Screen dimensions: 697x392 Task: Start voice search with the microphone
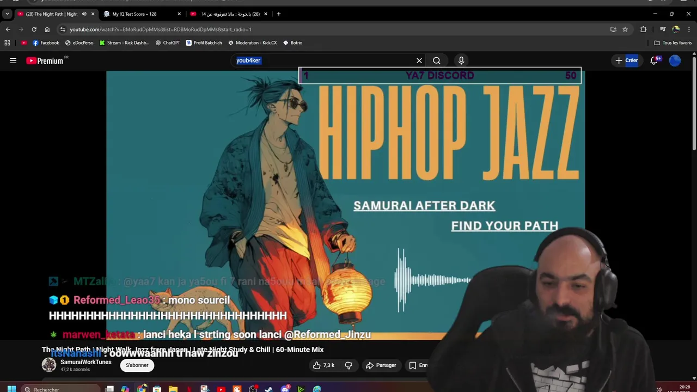click(x=461, y=60)
